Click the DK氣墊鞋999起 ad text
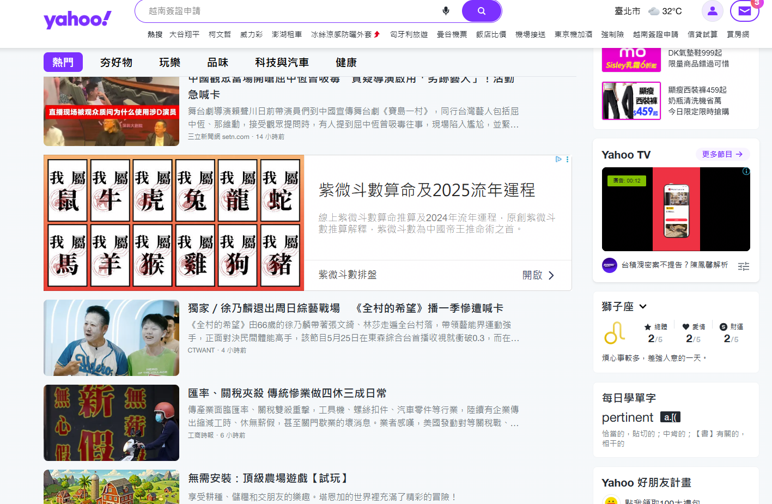 click(695, 53)
